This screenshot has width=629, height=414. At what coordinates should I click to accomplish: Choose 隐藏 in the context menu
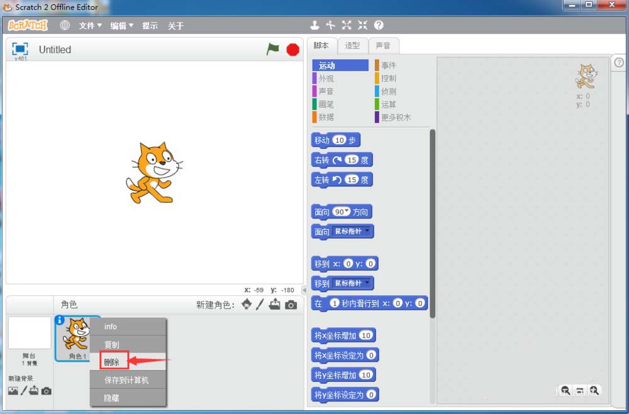pyautogui.click(x=128, y=398)
